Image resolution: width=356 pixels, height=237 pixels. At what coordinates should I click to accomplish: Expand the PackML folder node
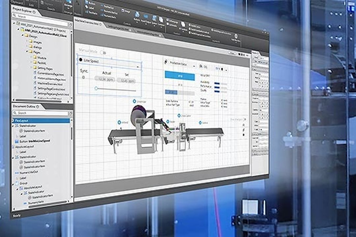tap(31, 62)
